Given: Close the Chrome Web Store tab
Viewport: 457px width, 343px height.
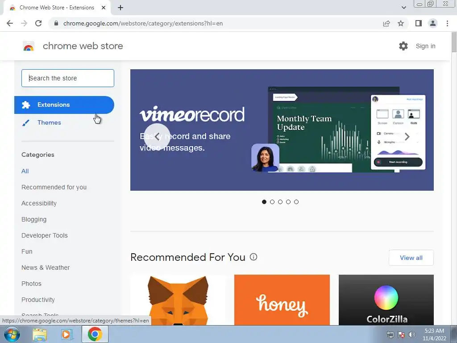Looking at the screenshot, I should 104,8.
